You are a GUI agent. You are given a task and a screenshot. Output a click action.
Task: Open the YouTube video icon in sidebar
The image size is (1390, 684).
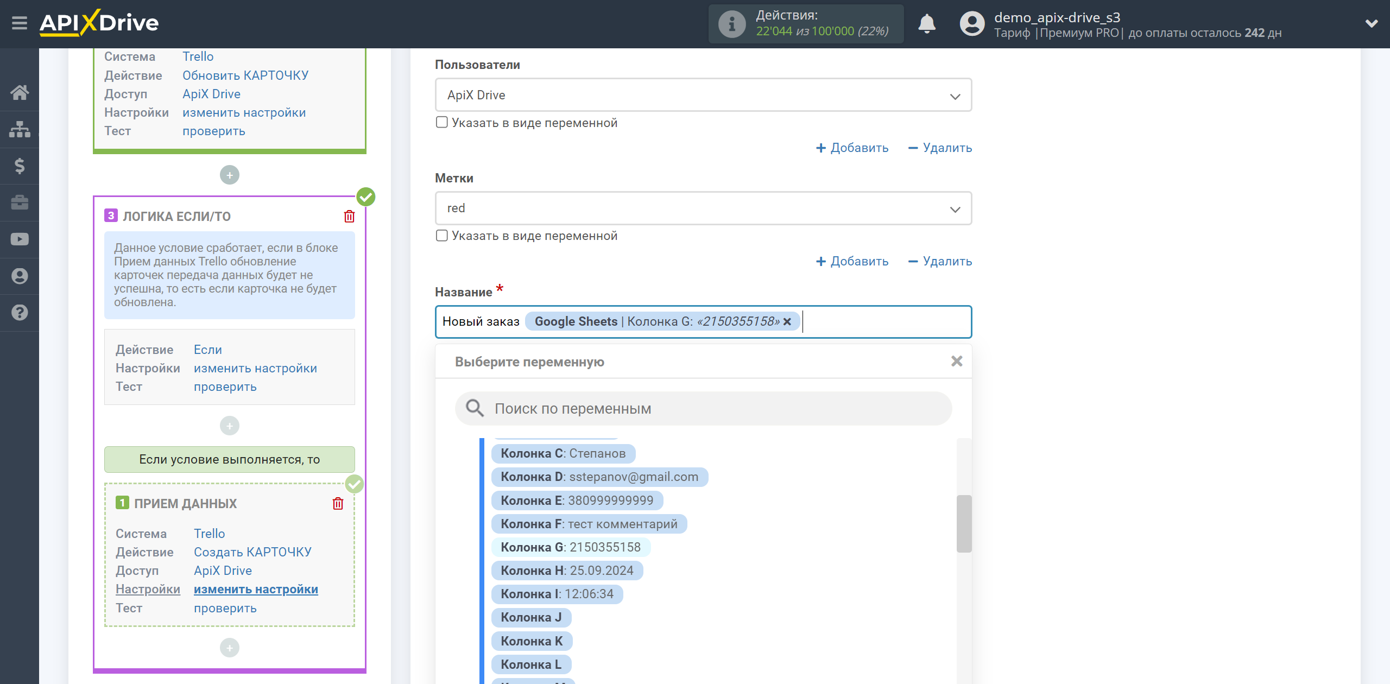[x=20, y=239]
